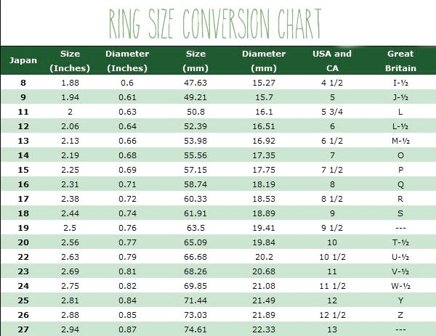
Task: Click the Great Britain L-½ cell
Action: [400, 126]
